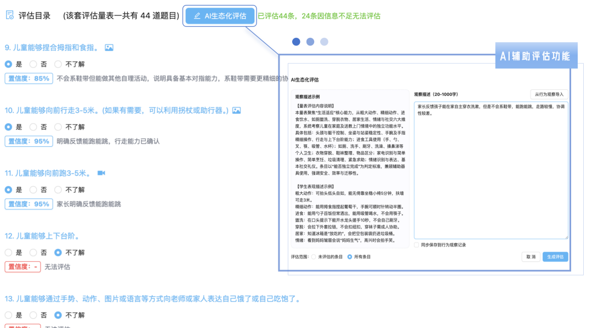Open image icon beside question 10
This screenshot has width=592, height=328.
coord(236,111)
